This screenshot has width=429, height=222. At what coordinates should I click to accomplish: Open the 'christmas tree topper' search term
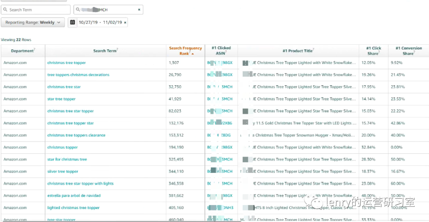[x=66, y=63]
